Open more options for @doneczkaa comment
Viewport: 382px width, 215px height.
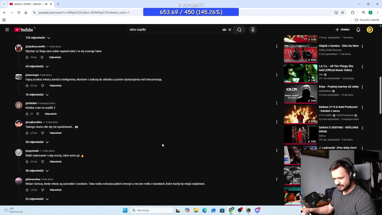277,179
